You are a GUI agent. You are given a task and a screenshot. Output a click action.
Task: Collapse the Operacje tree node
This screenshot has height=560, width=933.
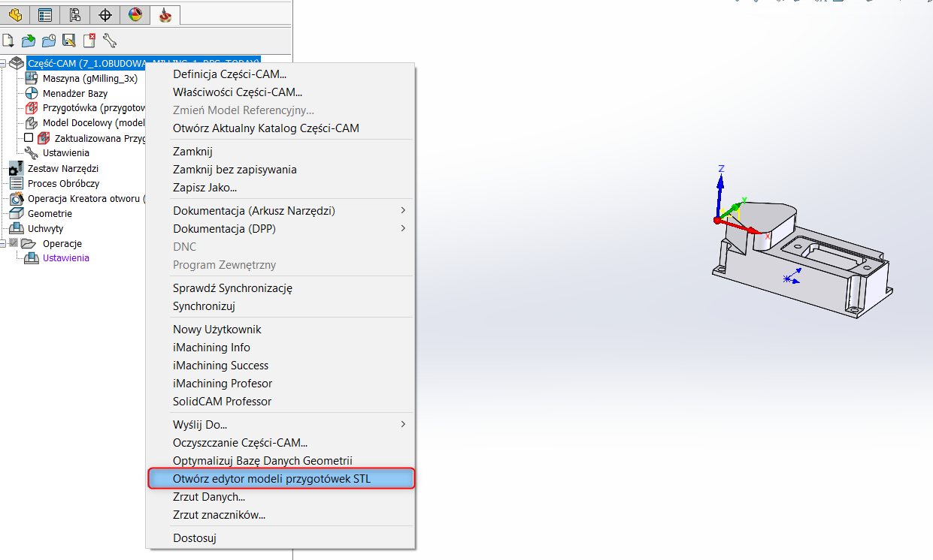[4, 243]
